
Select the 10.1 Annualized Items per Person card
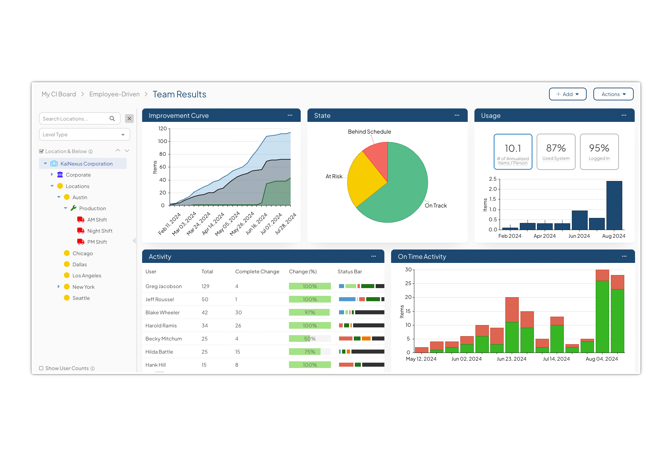513,152
